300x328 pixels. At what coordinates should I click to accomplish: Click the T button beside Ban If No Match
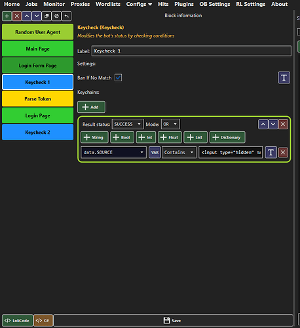284,77
